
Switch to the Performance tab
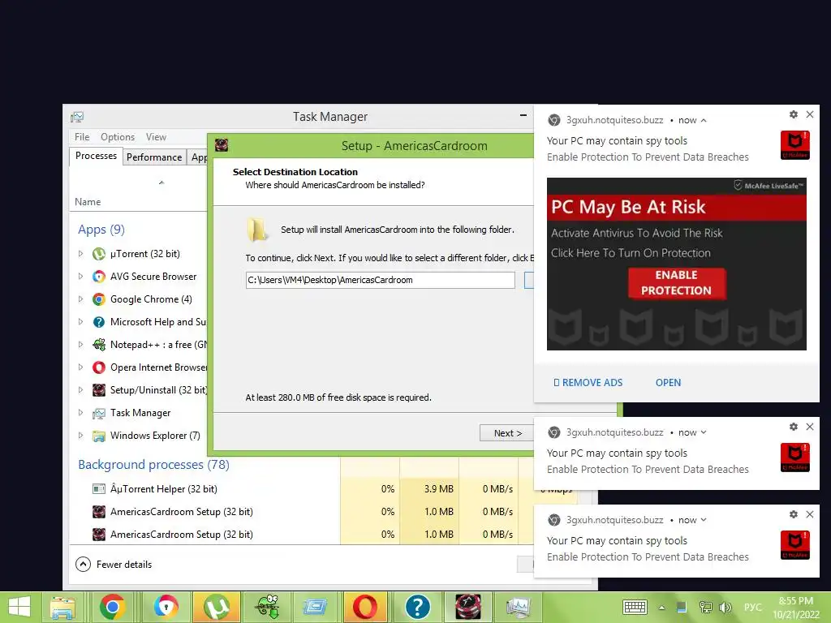point(154,157)
